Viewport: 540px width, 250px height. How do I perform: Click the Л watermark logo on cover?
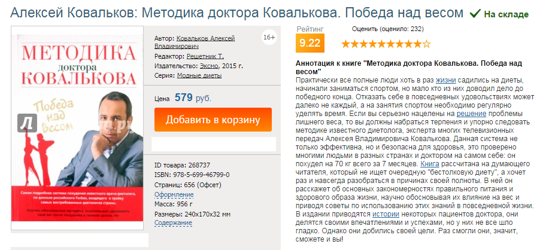click(x=28, y=123)
